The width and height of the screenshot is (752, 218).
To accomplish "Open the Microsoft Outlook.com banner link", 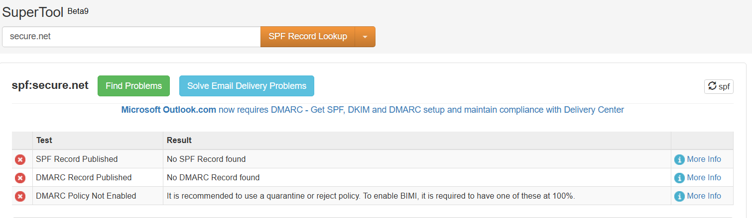I will pyautogui.click(x=168, y=110).
